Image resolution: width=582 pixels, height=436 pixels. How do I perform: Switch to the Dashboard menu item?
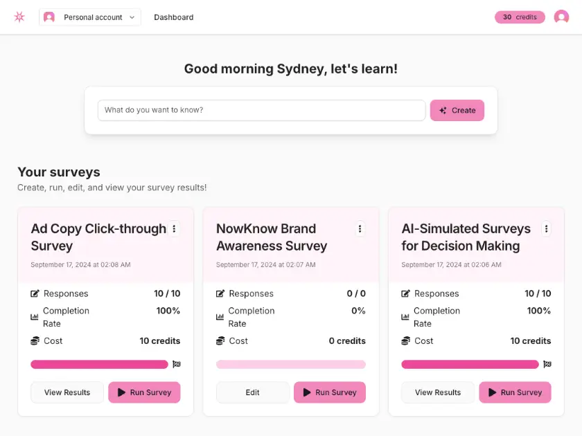(173, 17)
